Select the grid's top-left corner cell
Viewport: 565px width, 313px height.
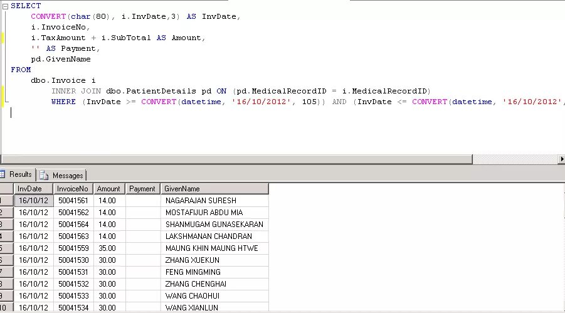6,189
